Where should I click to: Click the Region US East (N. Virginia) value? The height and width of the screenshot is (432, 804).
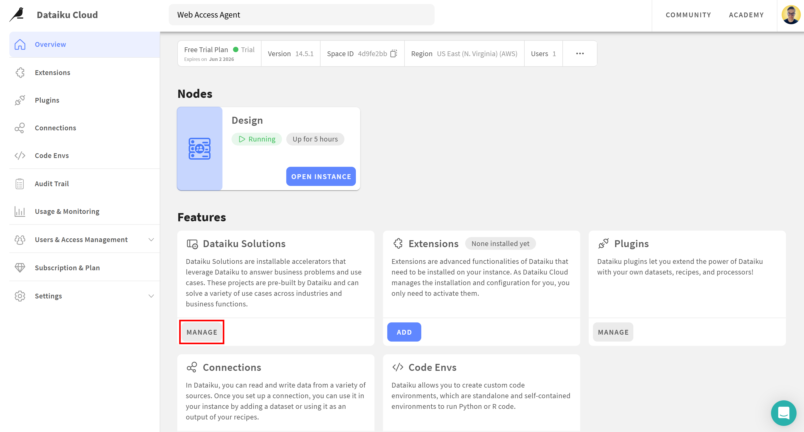tap(477, 54)
